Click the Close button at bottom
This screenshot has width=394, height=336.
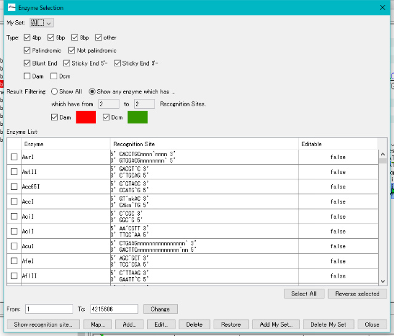(372, 324)
